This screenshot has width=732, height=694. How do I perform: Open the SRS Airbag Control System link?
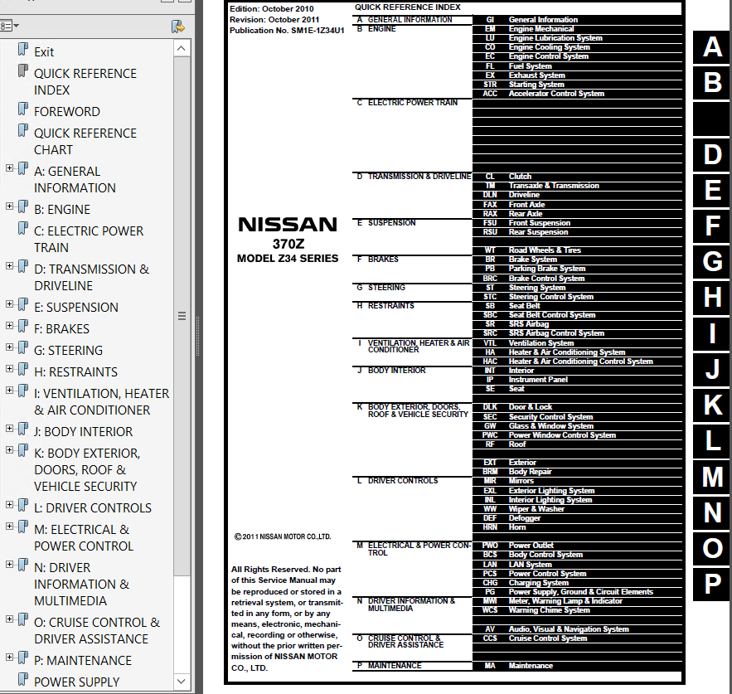tap(556, 333)
